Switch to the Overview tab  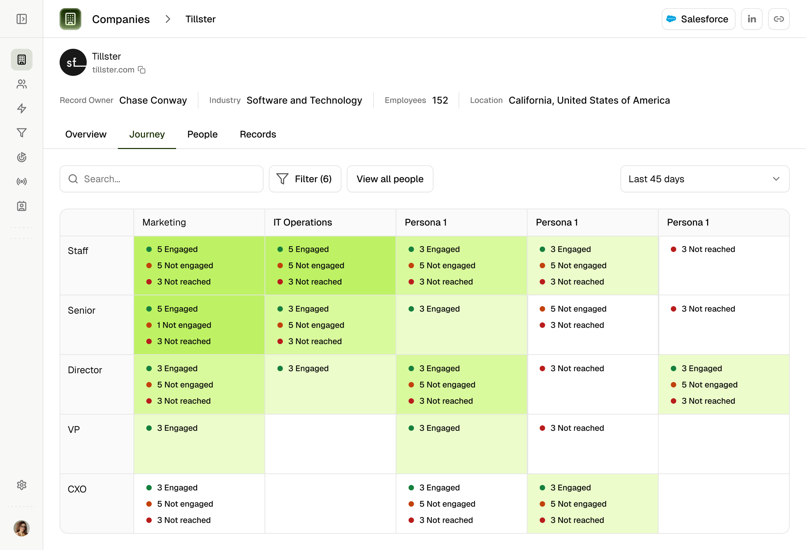tap(86, 134)
